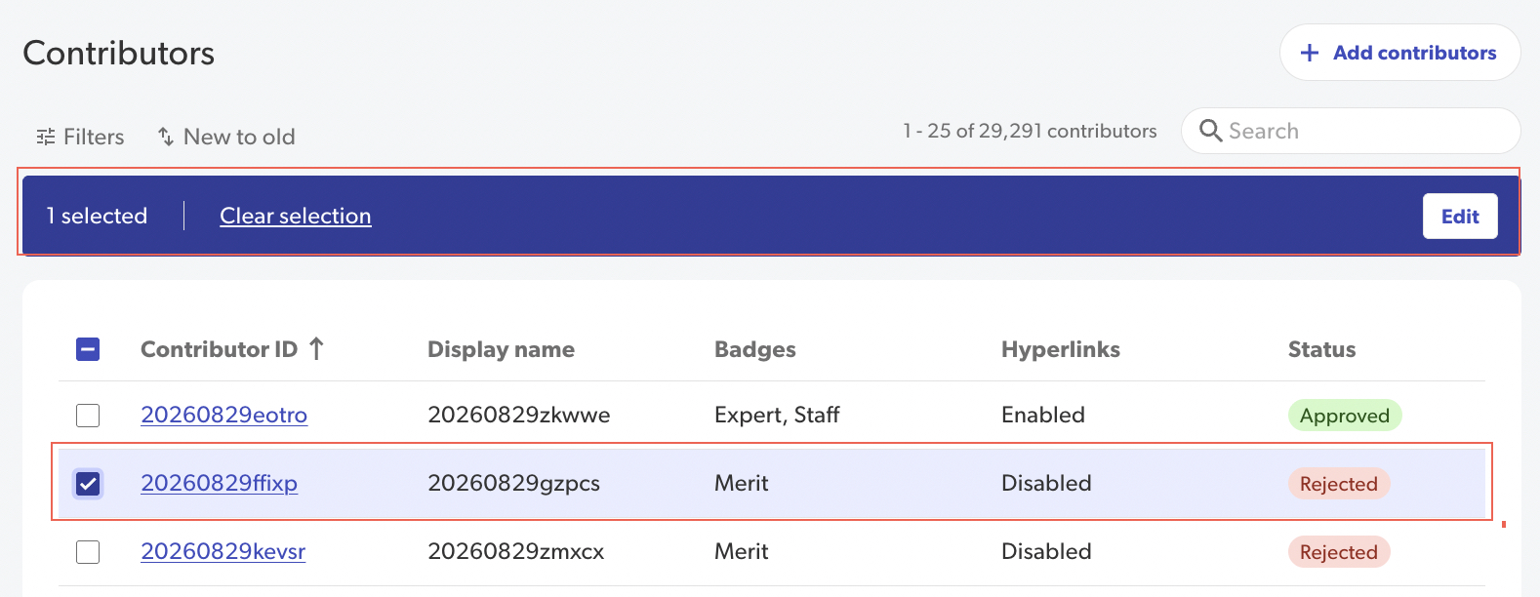Click the sort arrows icon beside New to old
The image size is (1540, 597).
coord(166,137)
